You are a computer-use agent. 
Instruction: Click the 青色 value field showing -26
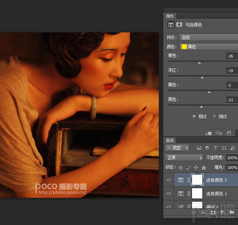(x=232, y=56)
